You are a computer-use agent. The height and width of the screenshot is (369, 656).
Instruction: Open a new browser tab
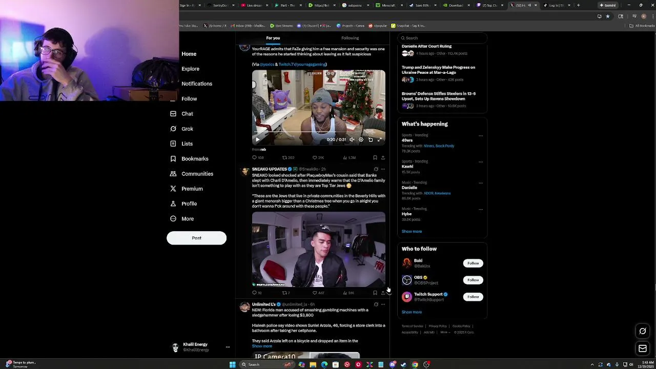click(578, 5)
